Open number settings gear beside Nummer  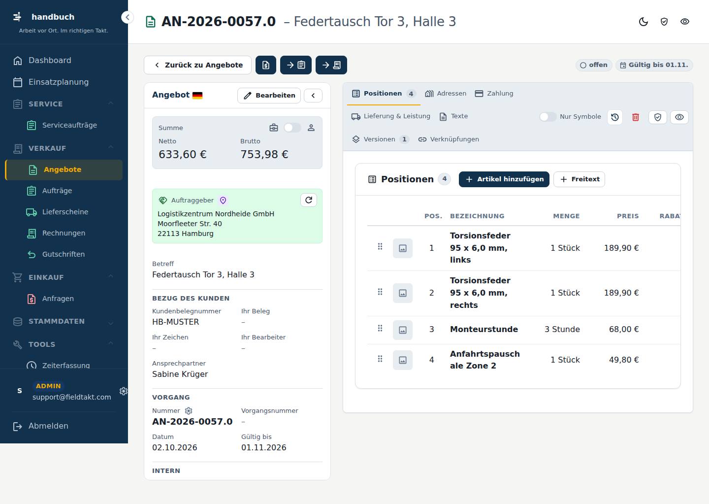coord(189,411)
